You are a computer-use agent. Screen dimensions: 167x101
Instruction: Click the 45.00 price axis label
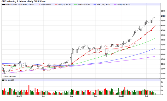pyautogui.click(x=163, y=35)
